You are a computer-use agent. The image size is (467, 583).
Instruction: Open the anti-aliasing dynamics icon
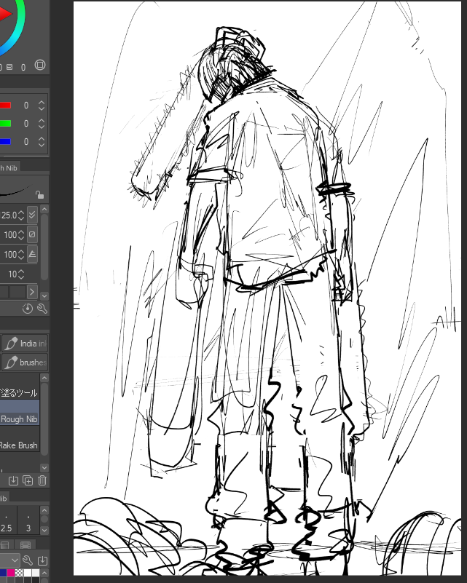click(32, 254)
